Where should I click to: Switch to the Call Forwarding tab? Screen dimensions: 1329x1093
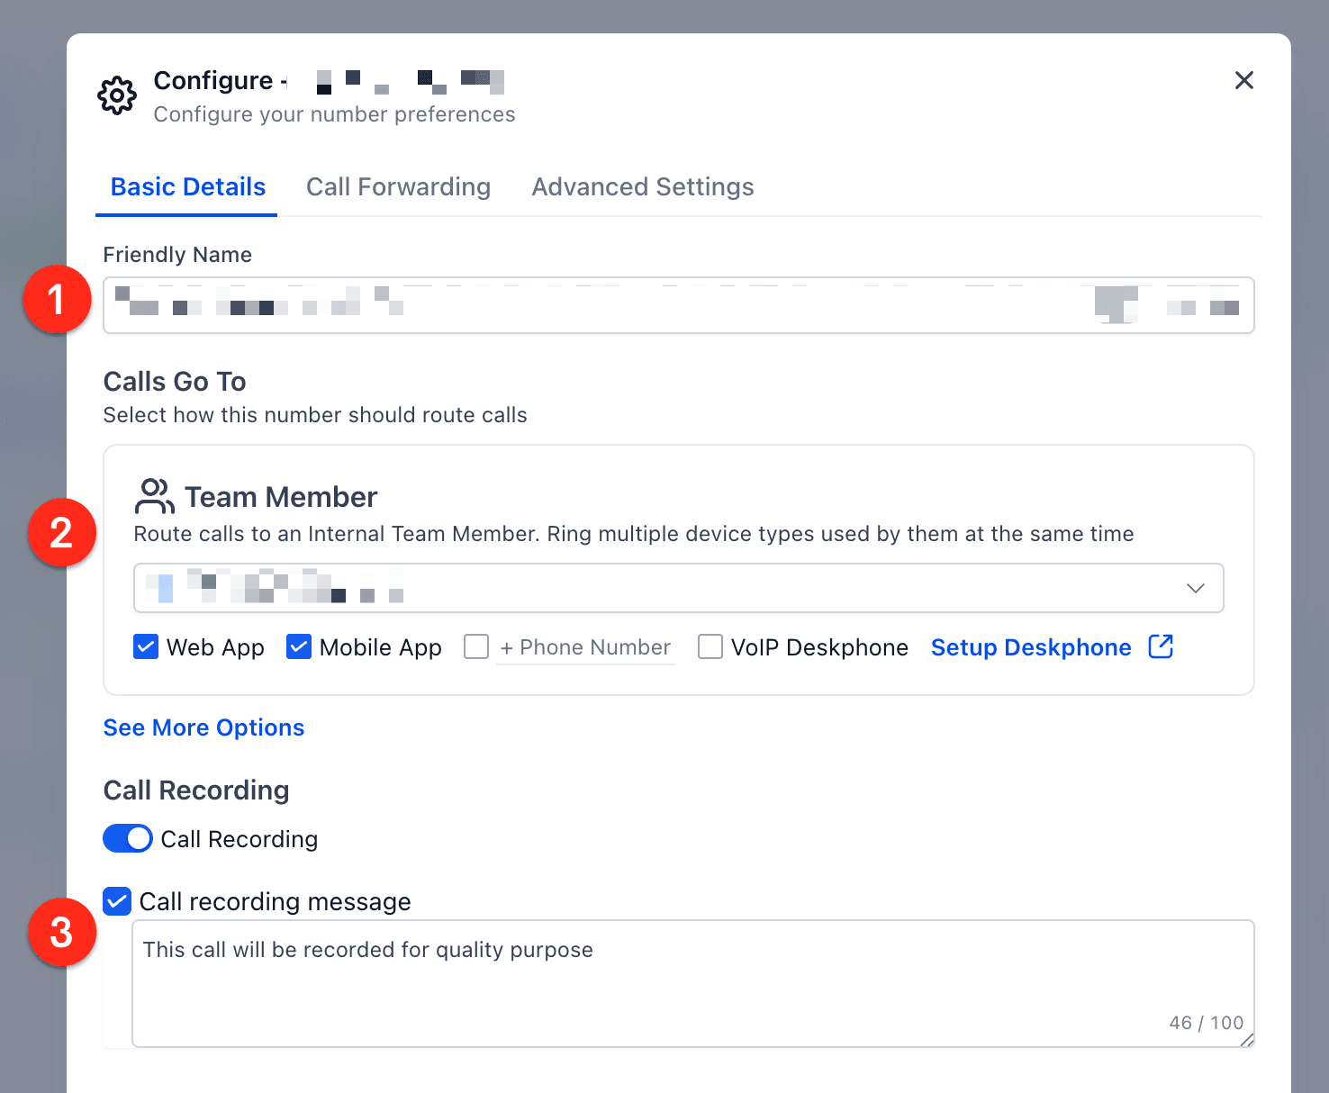coord(398,186)
